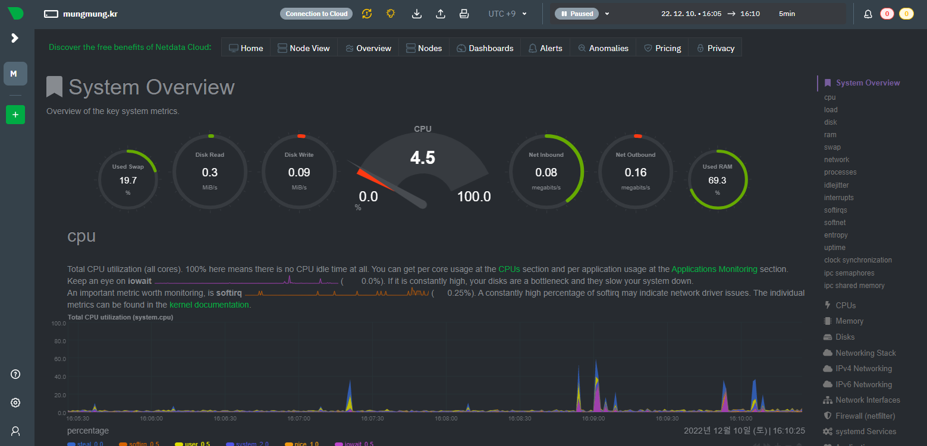Expand the Memory section in right menu
The image size is (927, 446).
849,321
